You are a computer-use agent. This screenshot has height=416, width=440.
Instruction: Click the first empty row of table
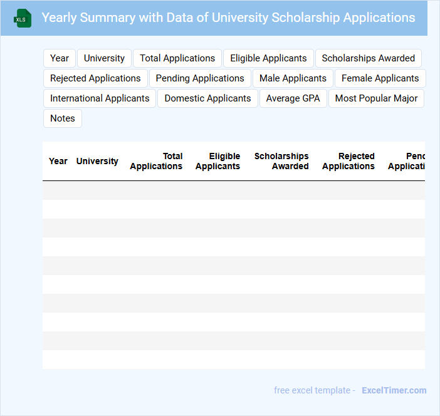pos(234,190)
